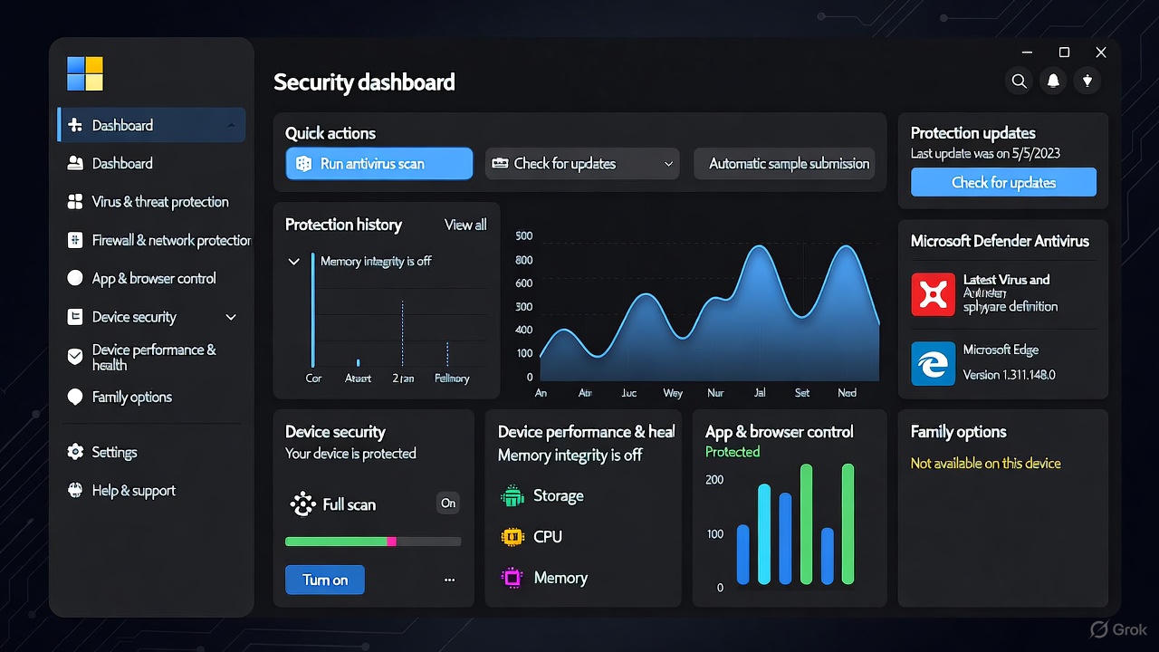The image size is (1159, 652).
Task: Open Settings from the sidebar
Action: coord(114,452)
